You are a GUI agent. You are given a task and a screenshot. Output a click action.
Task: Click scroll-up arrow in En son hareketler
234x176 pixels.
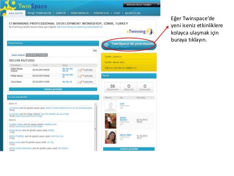[x=96, y=104]
